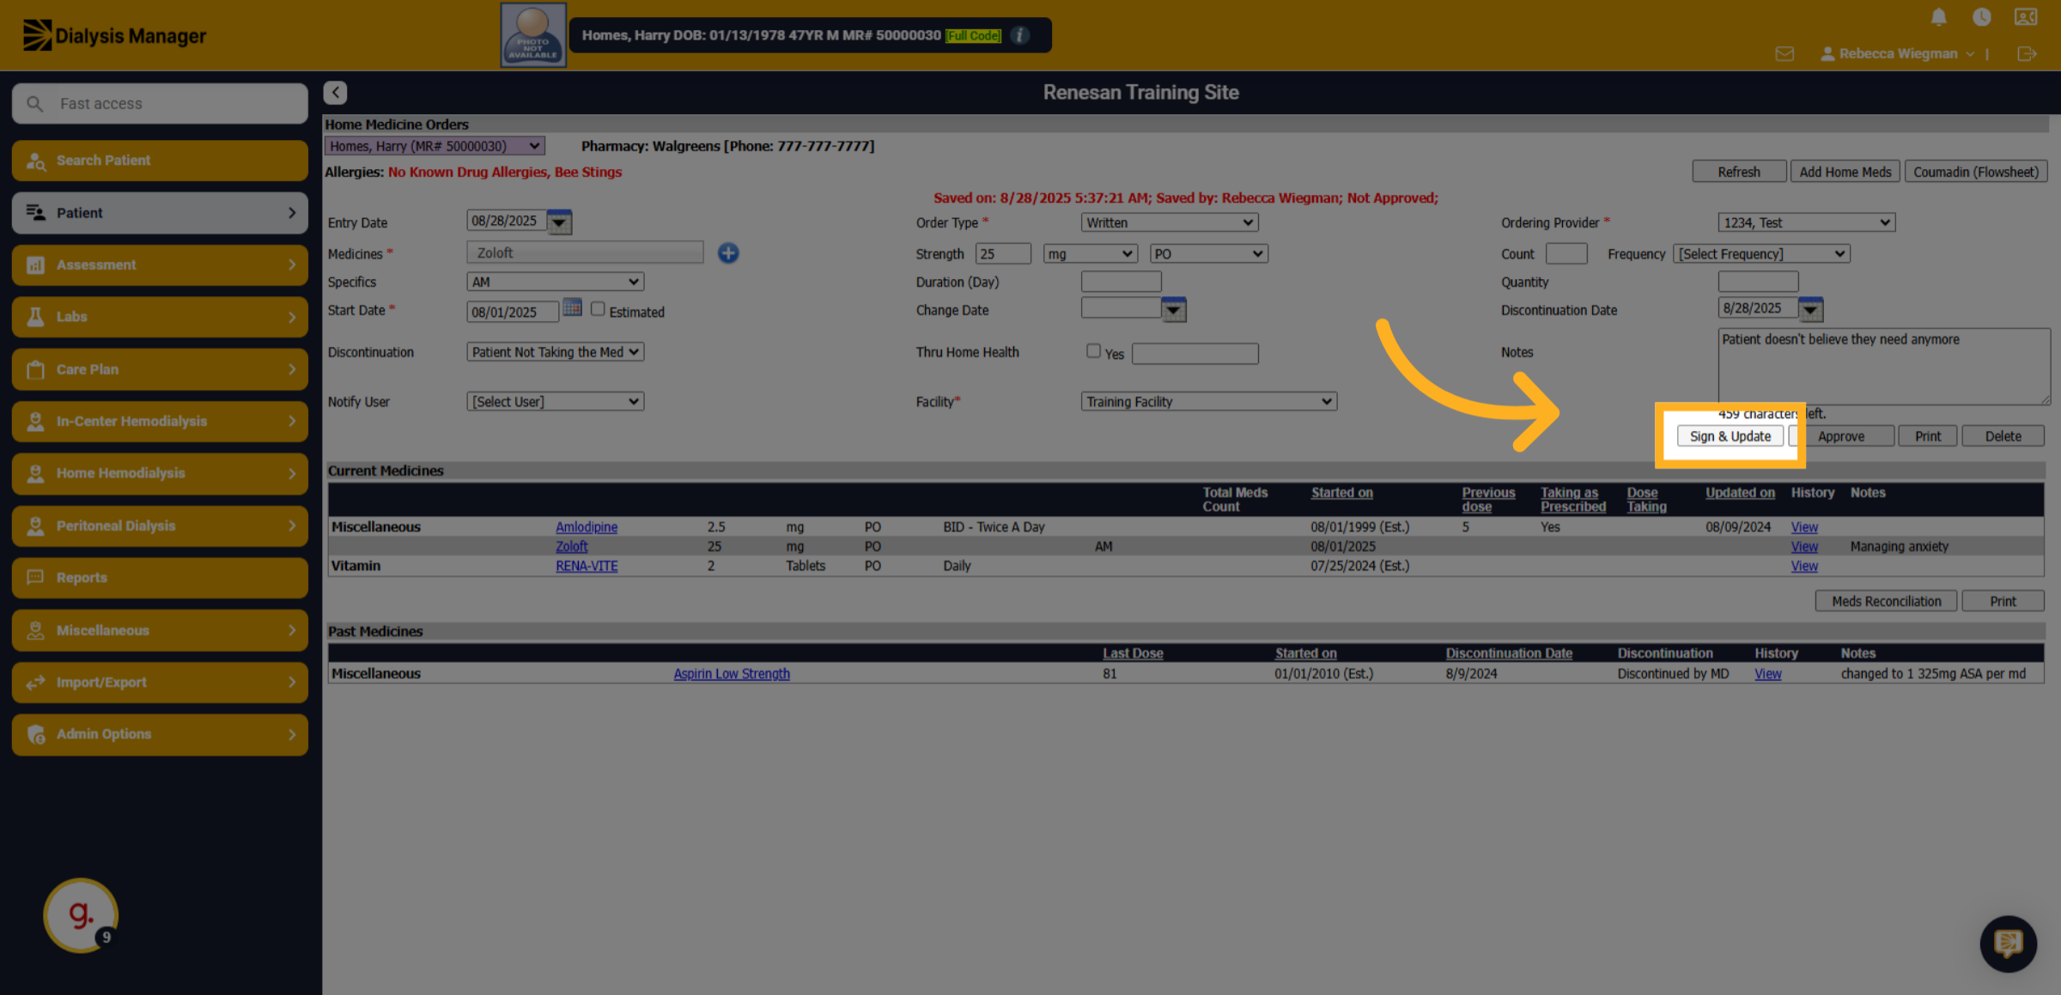
Task: Click the clock icon in header
Action: click(1981, 16)
